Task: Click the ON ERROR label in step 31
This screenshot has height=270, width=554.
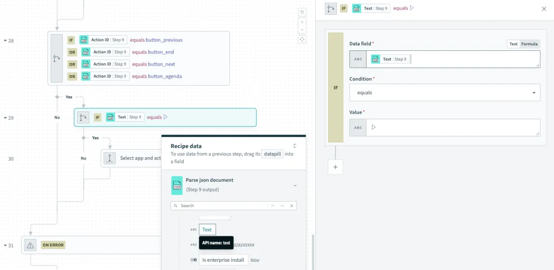Action: coord(53,245)
